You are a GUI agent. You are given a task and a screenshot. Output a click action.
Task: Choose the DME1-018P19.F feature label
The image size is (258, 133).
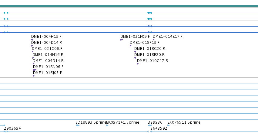click(x=145, y=43)
